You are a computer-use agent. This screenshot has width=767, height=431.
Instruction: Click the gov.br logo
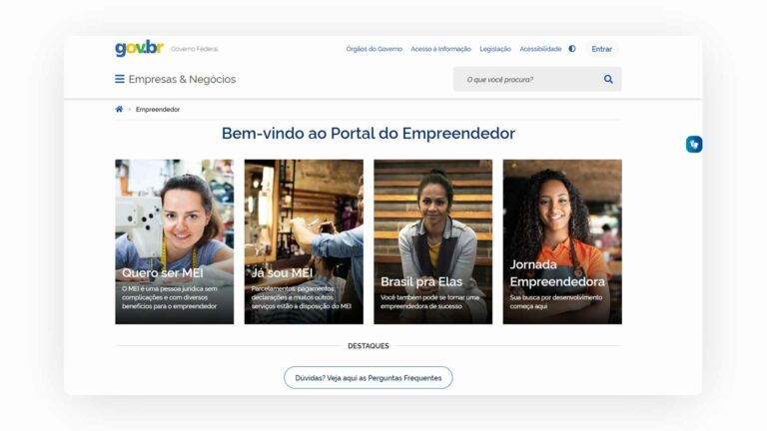(140, 48)
